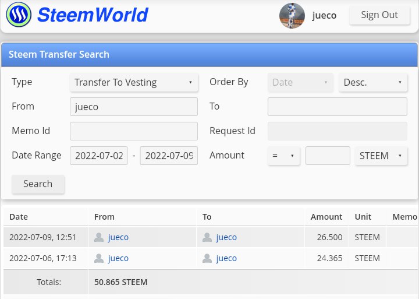
Task: Click the Date column header
Action: point(19,217)
